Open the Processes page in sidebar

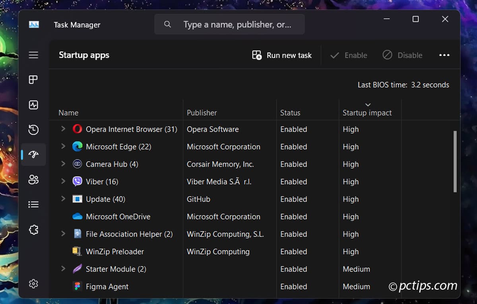point(33,80)
